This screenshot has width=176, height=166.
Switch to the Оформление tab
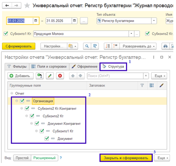tap(84, 66)
